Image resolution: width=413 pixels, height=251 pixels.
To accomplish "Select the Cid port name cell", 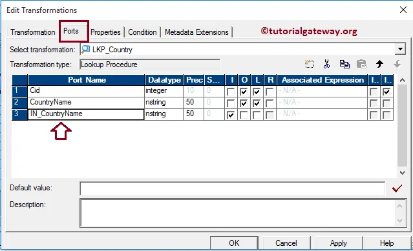I will pyautogui.click(x=86, y=91).
